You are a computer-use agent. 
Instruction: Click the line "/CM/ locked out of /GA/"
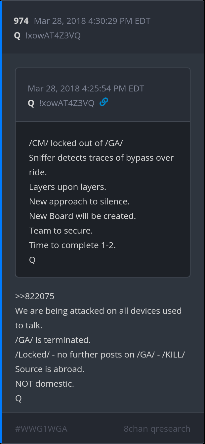76,143
